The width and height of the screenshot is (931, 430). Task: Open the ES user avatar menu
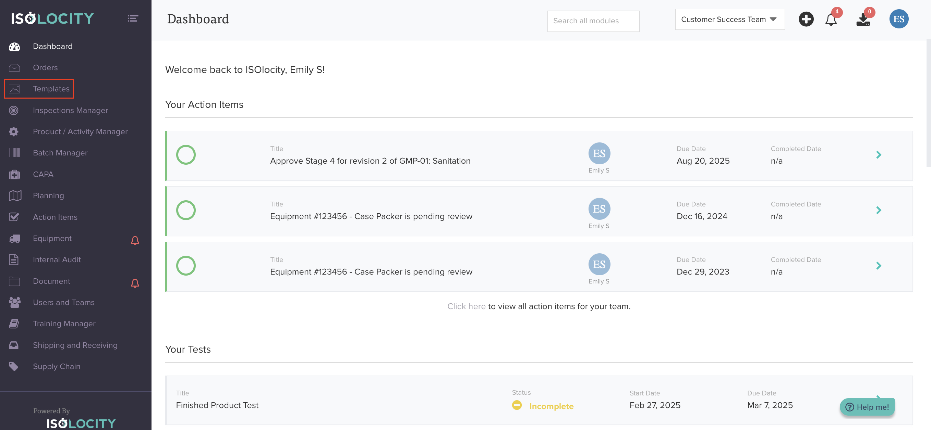point(898,19)
